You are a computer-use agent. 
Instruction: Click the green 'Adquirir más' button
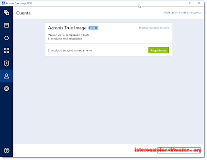click(159, 50)
